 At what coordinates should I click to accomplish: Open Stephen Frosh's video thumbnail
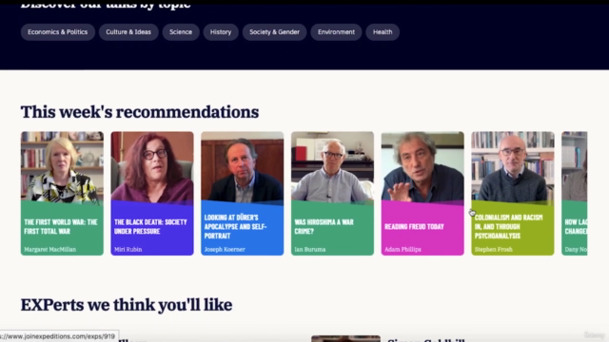[513, 167]
